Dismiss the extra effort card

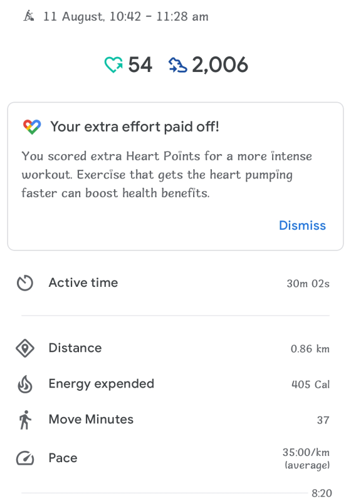point(302,225)
